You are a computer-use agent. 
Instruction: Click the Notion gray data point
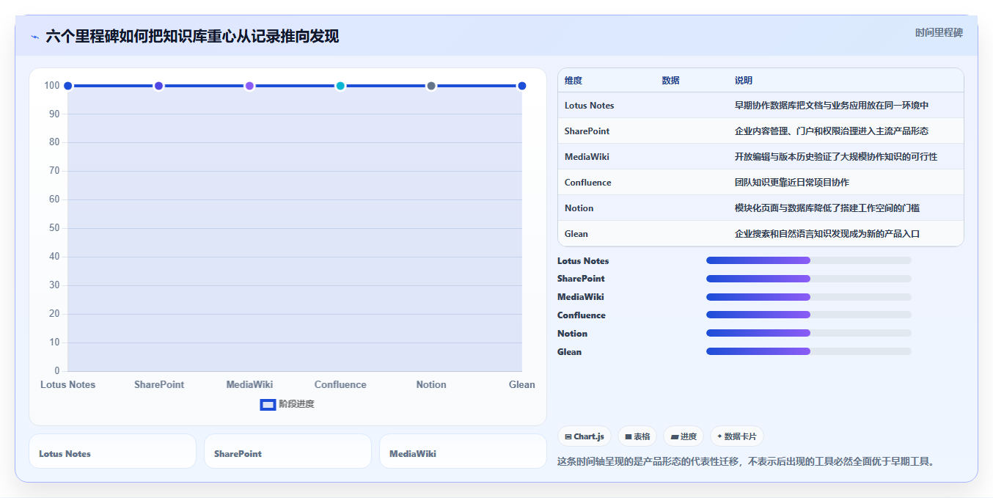(431, 86)
